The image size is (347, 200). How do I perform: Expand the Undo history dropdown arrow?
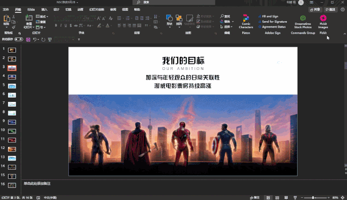pyautogui.click(x=39, y=40)
